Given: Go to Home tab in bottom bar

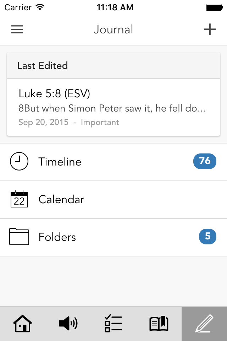Looking at the screenshot, I should [23, 324].
